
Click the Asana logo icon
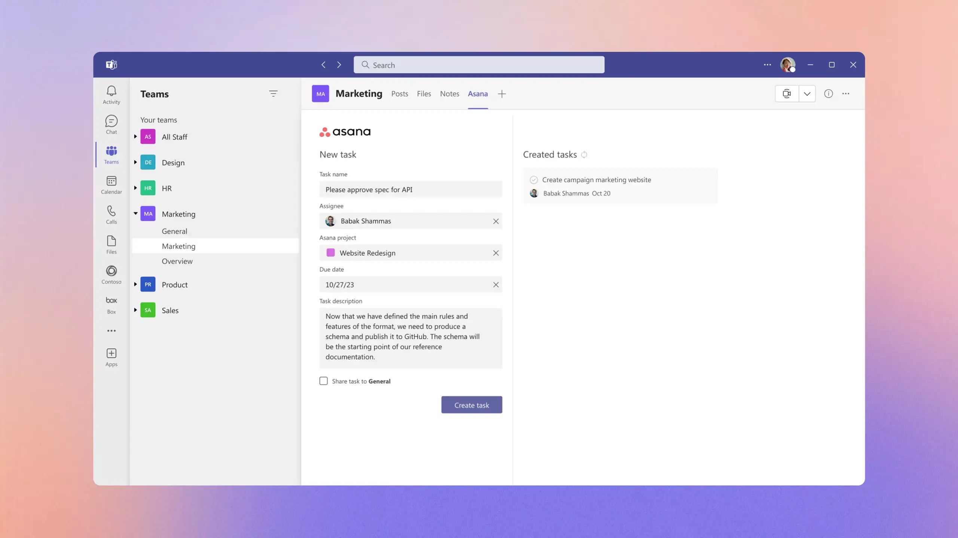coord(324,131)
